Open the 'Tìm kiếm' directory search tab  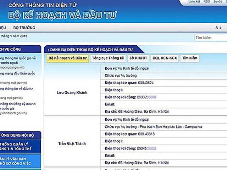(190, 58)
